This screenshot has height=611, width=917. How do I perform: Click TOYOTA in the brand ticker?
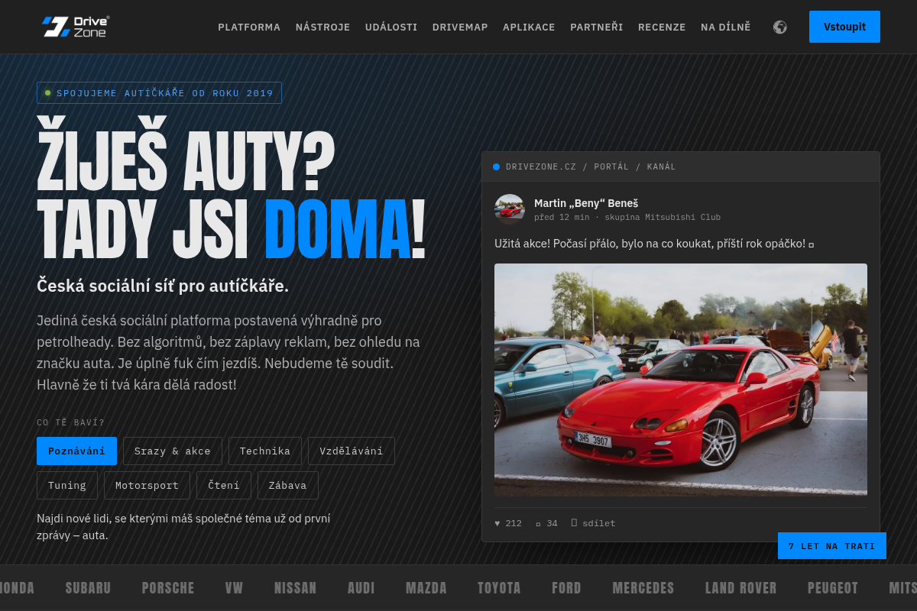[x=499, y=588]
